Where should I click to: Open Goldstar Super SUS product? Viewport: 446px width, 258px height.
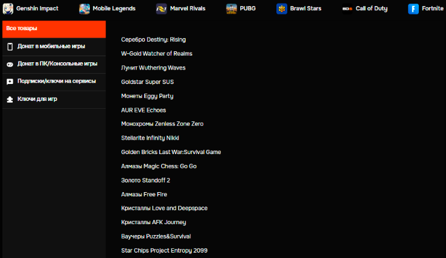click(147, 82)
